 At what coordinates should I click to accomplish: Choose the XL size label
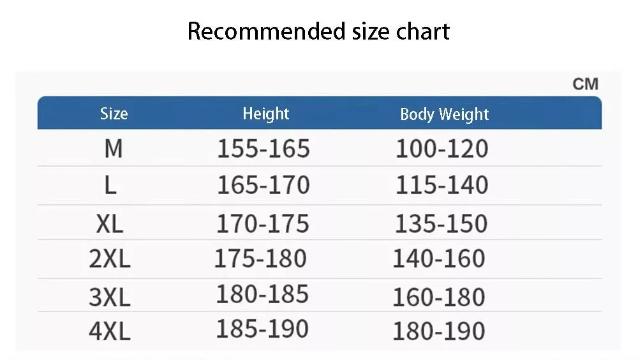tap(109, 223)
